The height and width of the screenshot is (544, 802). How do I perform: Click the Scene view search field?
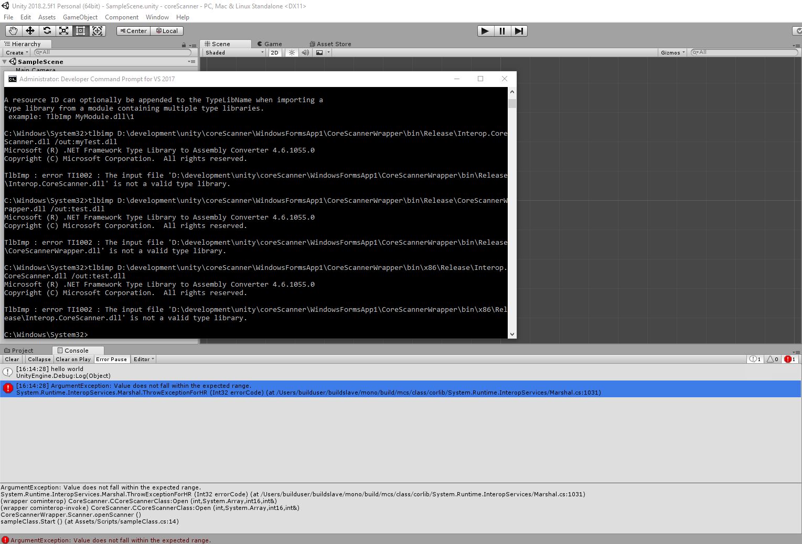(744, 52)
